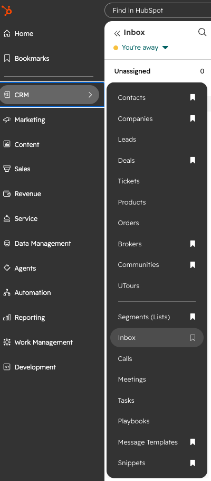Open Products from CRM menu
The height and width of the screenshot is (481, 211).
click(x=132, y=202)
